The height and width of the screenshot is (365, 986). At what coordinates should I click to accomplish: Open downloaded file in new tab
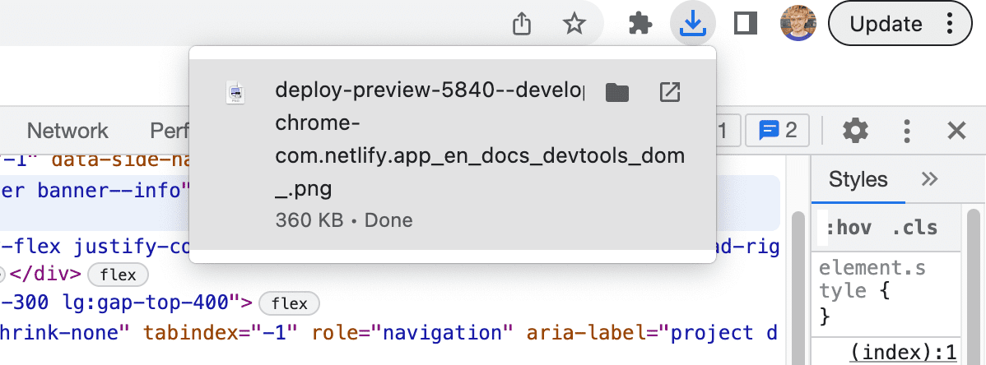click(x=670, y=93)
